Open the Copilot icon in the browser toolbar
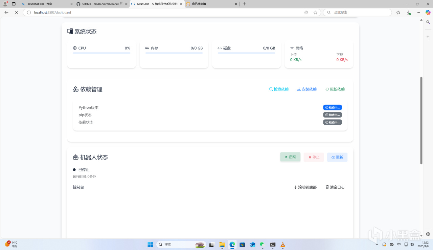 click(x=428, y=12)
